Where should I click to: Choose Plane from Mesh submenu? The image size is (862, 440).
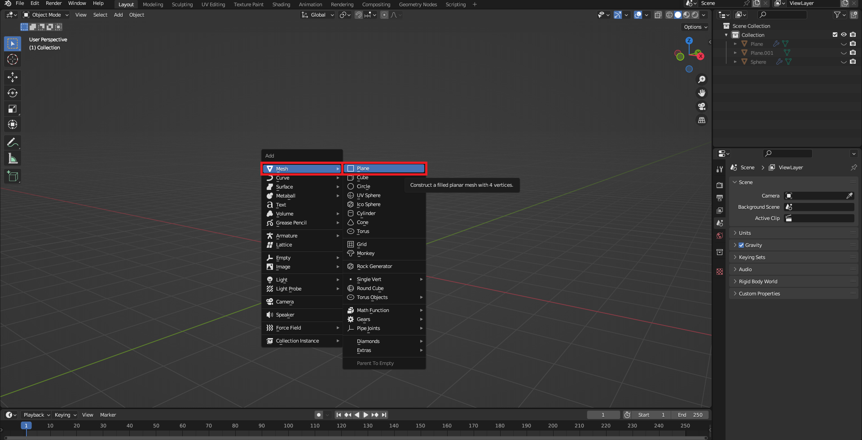click(384, 168)
